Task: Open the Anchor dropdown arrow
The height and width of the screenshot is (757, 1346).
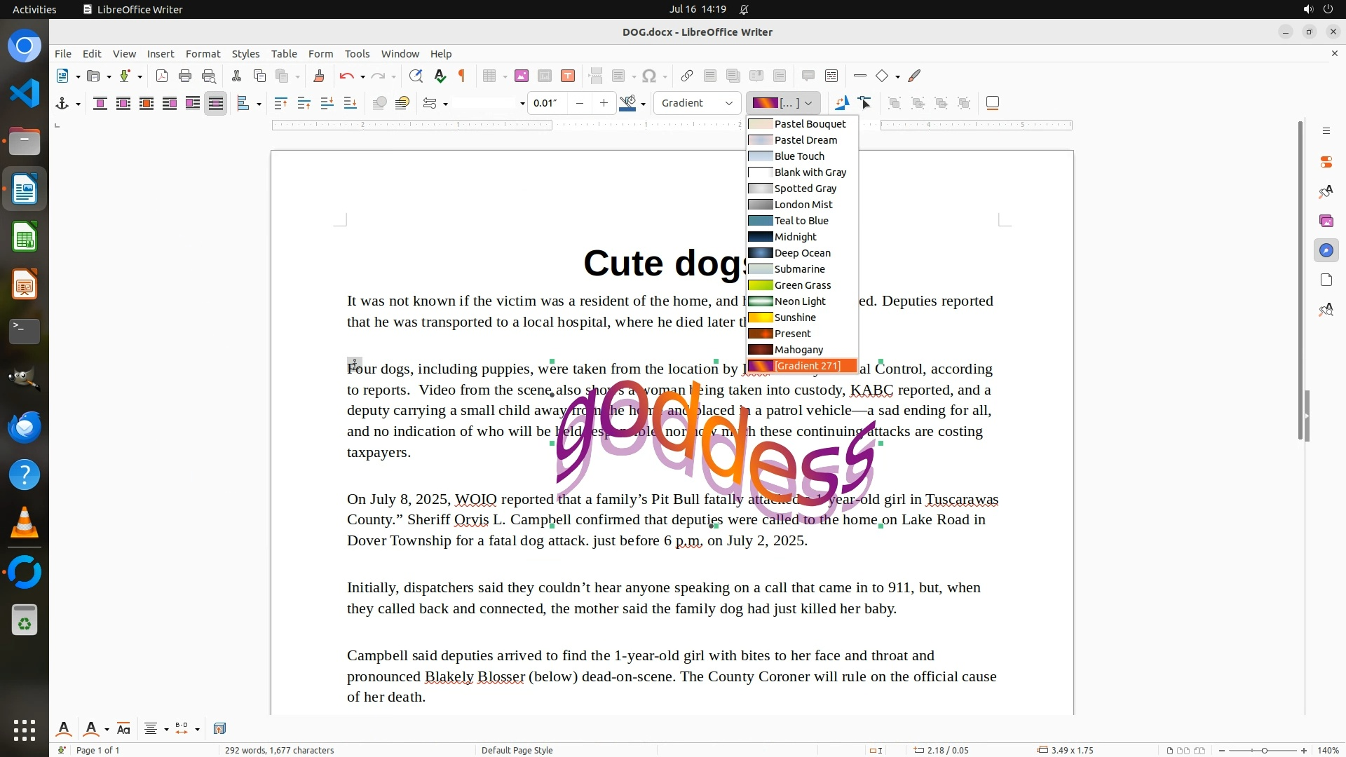Action: [x=78, y=104]
